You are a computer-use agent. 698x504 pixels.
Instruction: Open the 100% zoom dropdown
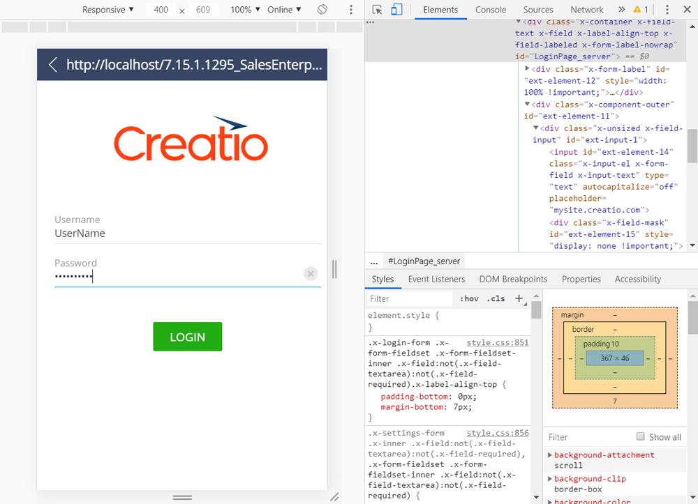[245, 9]
